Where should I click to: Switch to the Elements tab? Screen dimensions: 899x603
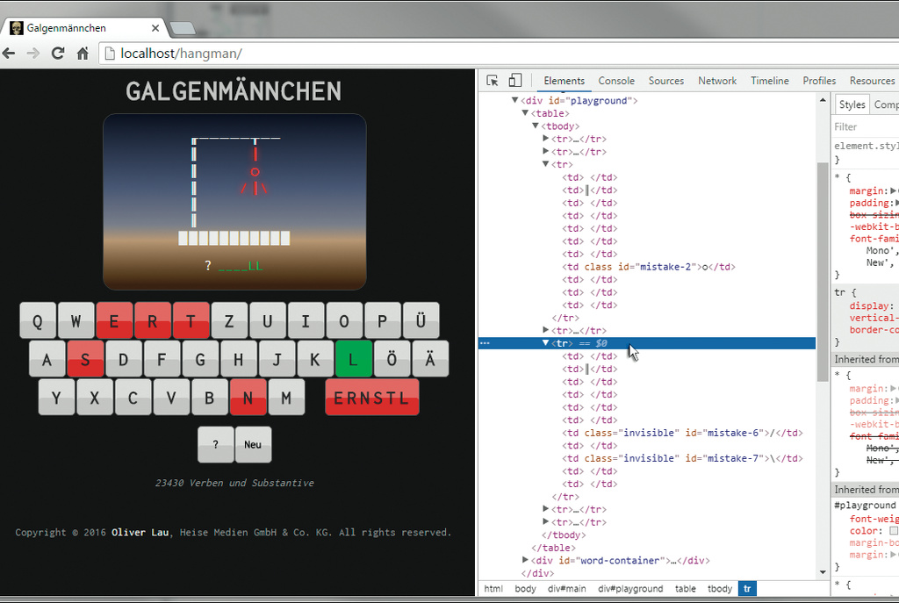(565, 81)
